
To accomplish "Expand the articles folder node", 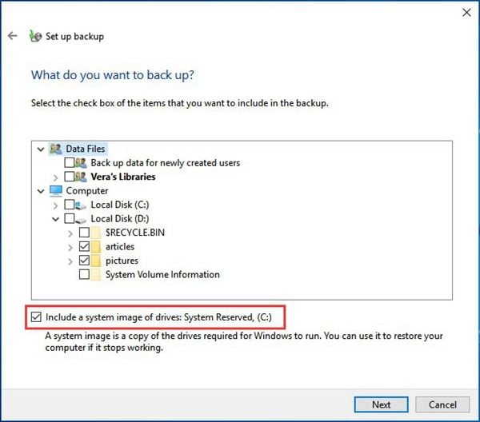I will pos(70,248).
